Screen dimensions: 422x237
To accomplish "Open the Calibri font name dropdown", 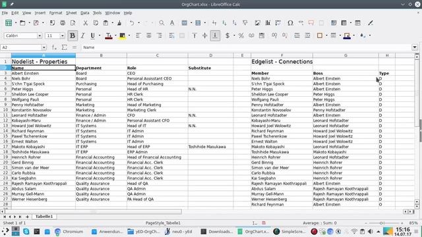I will tap(40, 36).
